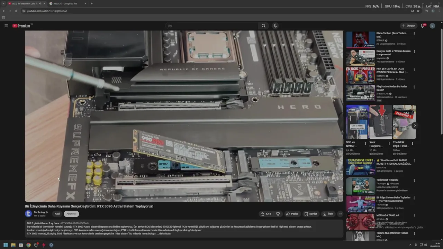Viewport: 443px width, 249px height.
Task: Click the Katıl join button
Action: pos(57,214)
